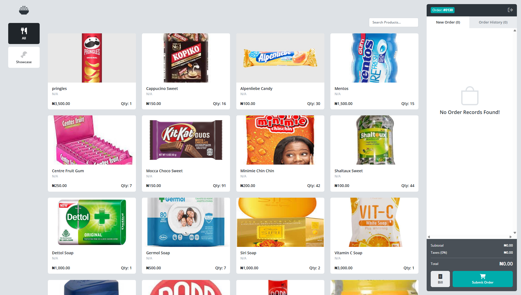
Task: Select the New Order tab
Action: point(448,22)
